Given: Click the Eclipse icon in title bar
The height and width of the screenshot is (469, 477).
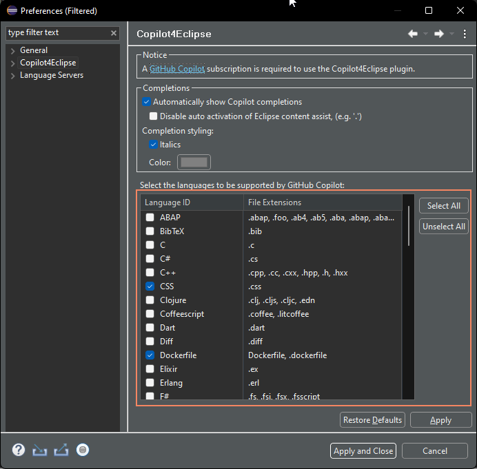Looking at the screenshot, I should [x=12, y=10].
